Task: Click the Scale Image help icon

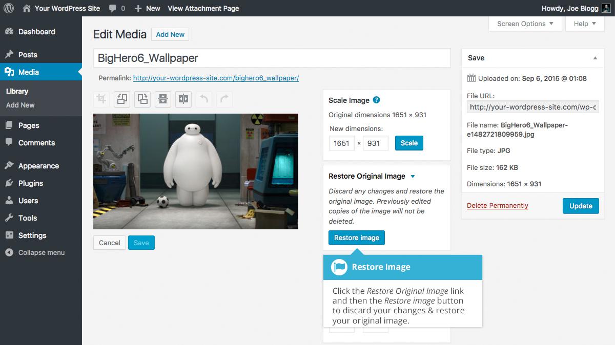Action: (376, 100)
